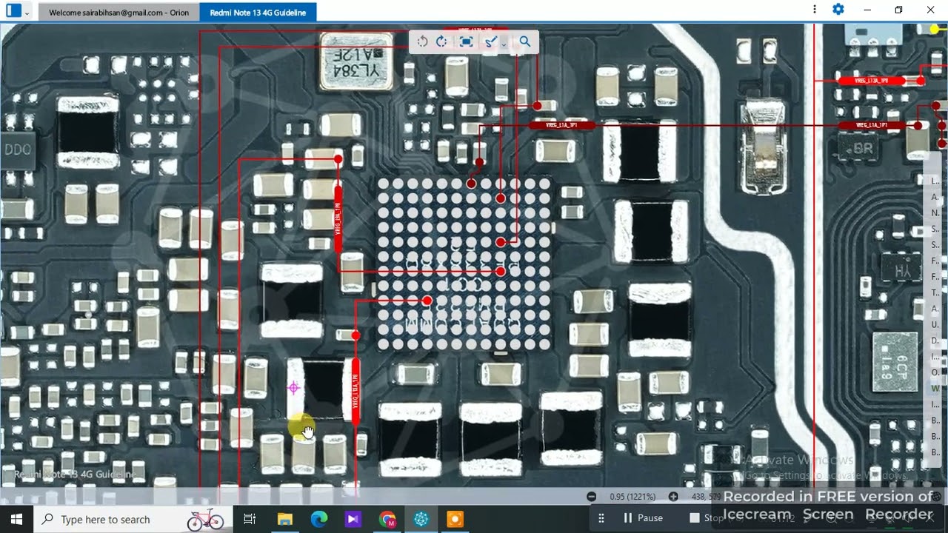Select the N.. entry in side list

tap(935, 212)
